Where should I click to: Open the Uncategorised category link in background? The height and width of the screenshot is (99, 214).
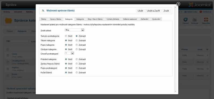click(18, 61)
